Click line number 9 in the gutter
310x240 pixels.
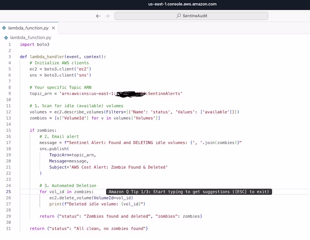tap(10, 94)
